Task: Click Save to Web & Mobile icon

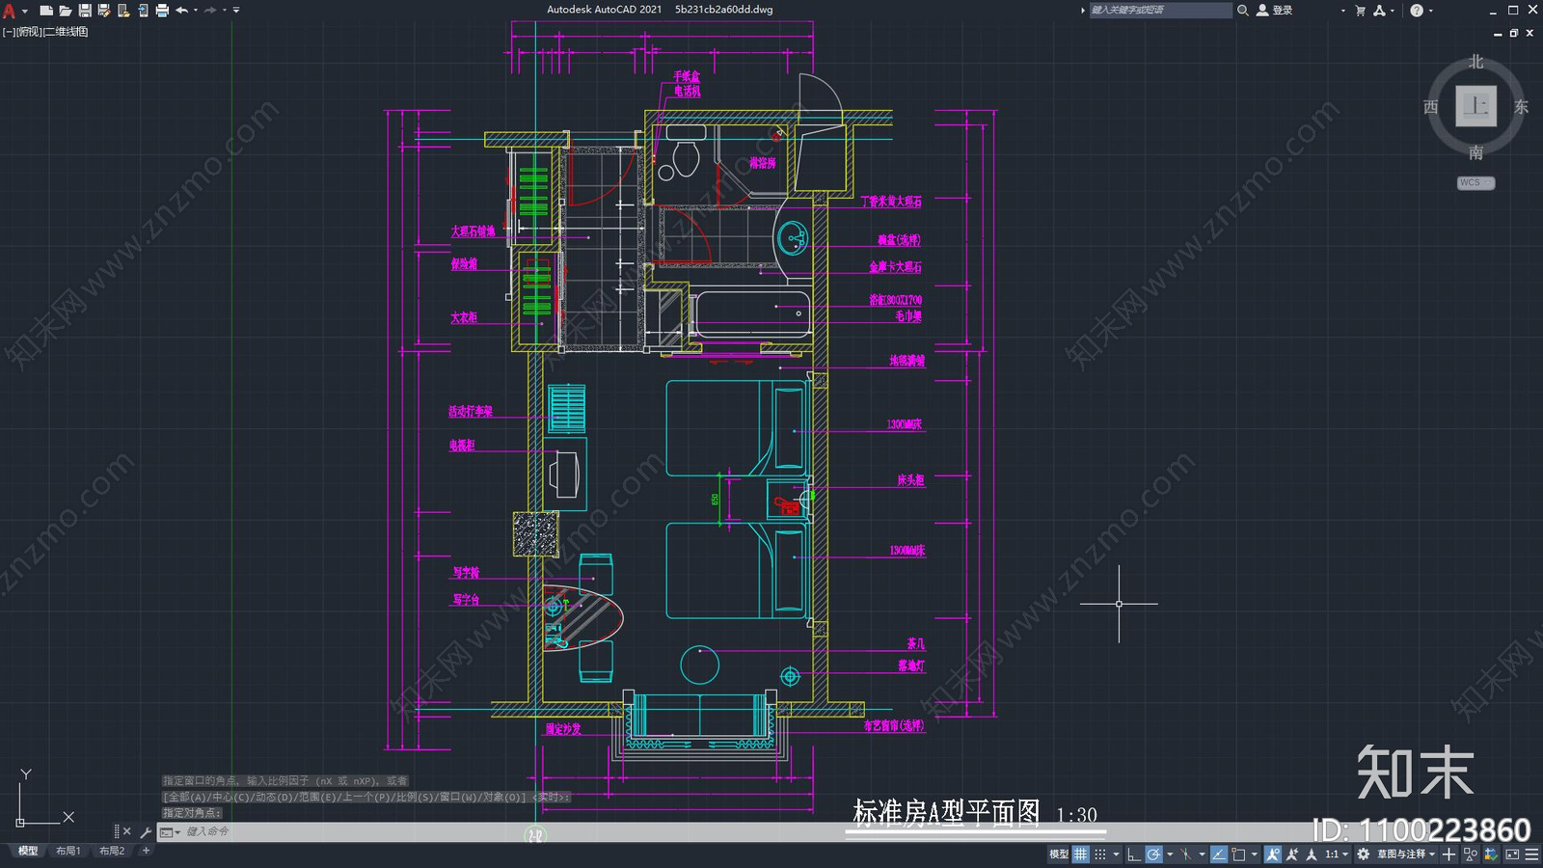Action: tap(142, 11)
